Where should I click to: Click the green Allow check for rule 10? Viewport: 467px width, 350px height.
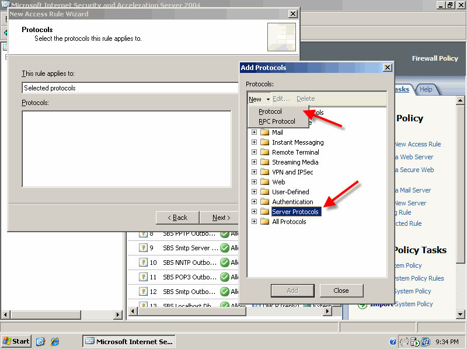(x=225, y=262)
